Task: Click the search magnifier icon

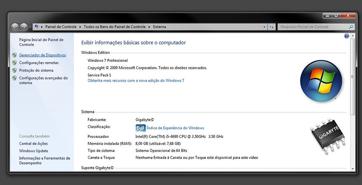Action: (x=351, y=26)
